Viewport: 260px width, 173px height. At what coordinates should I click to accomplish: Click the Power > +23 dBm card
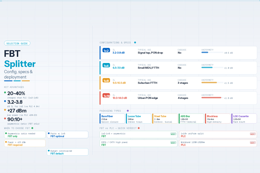[x=25, y=143]
